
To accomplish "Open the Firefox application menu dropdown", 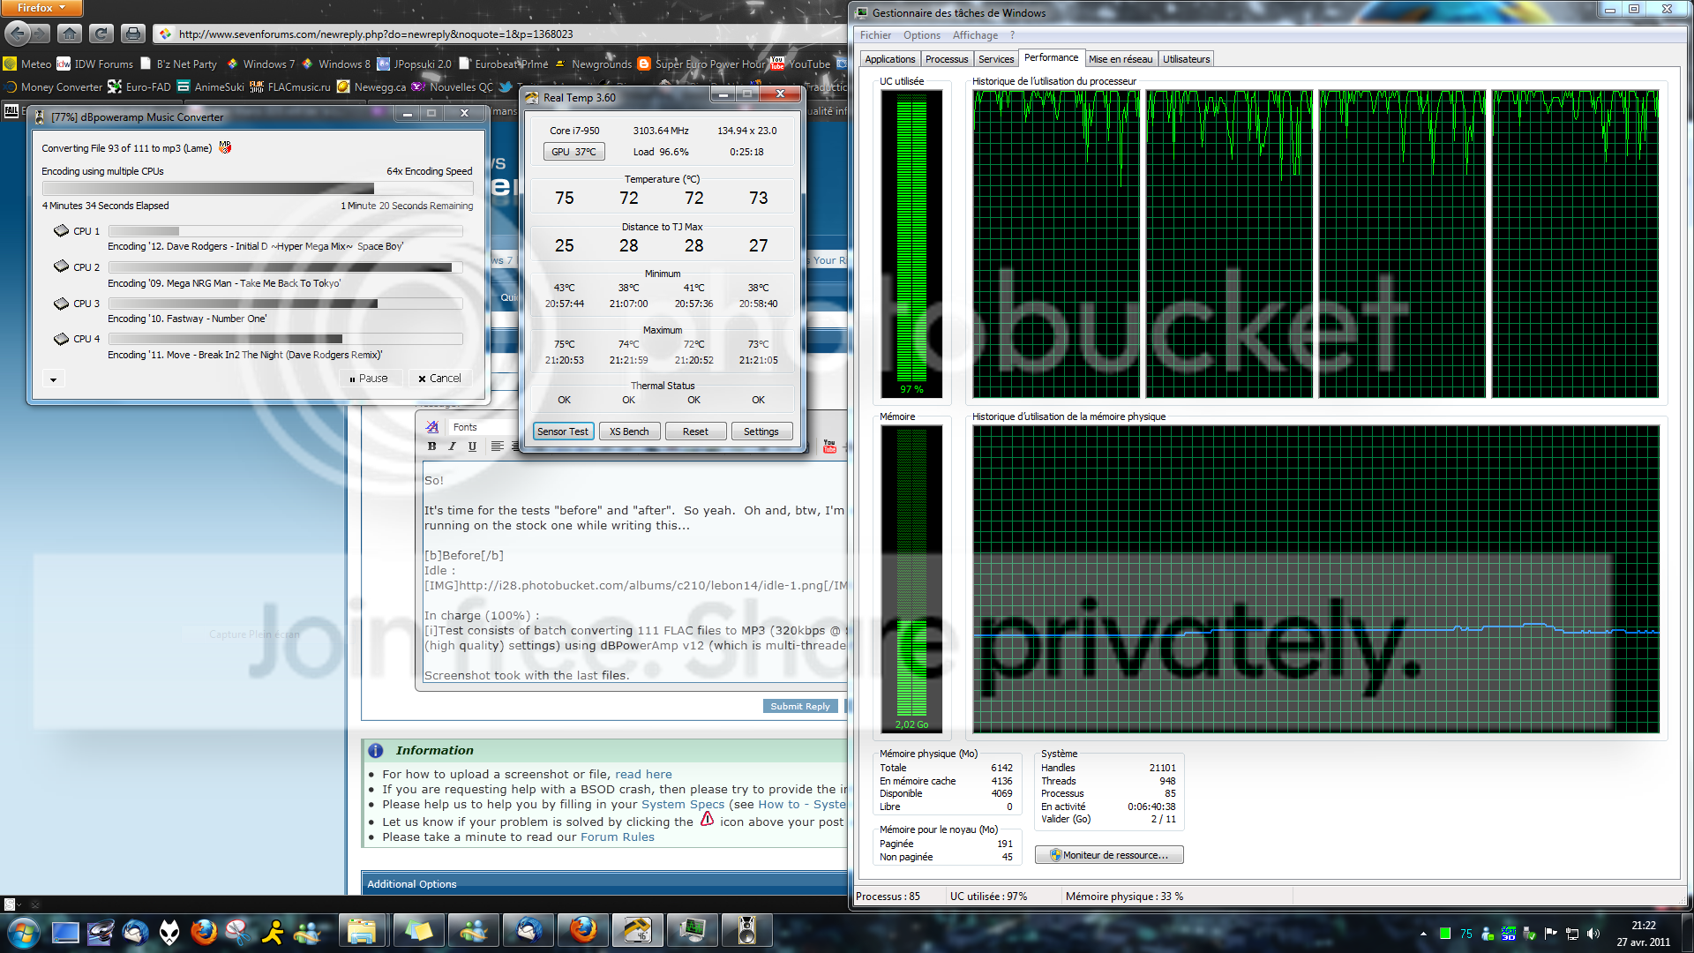I will tap(41, 8).
